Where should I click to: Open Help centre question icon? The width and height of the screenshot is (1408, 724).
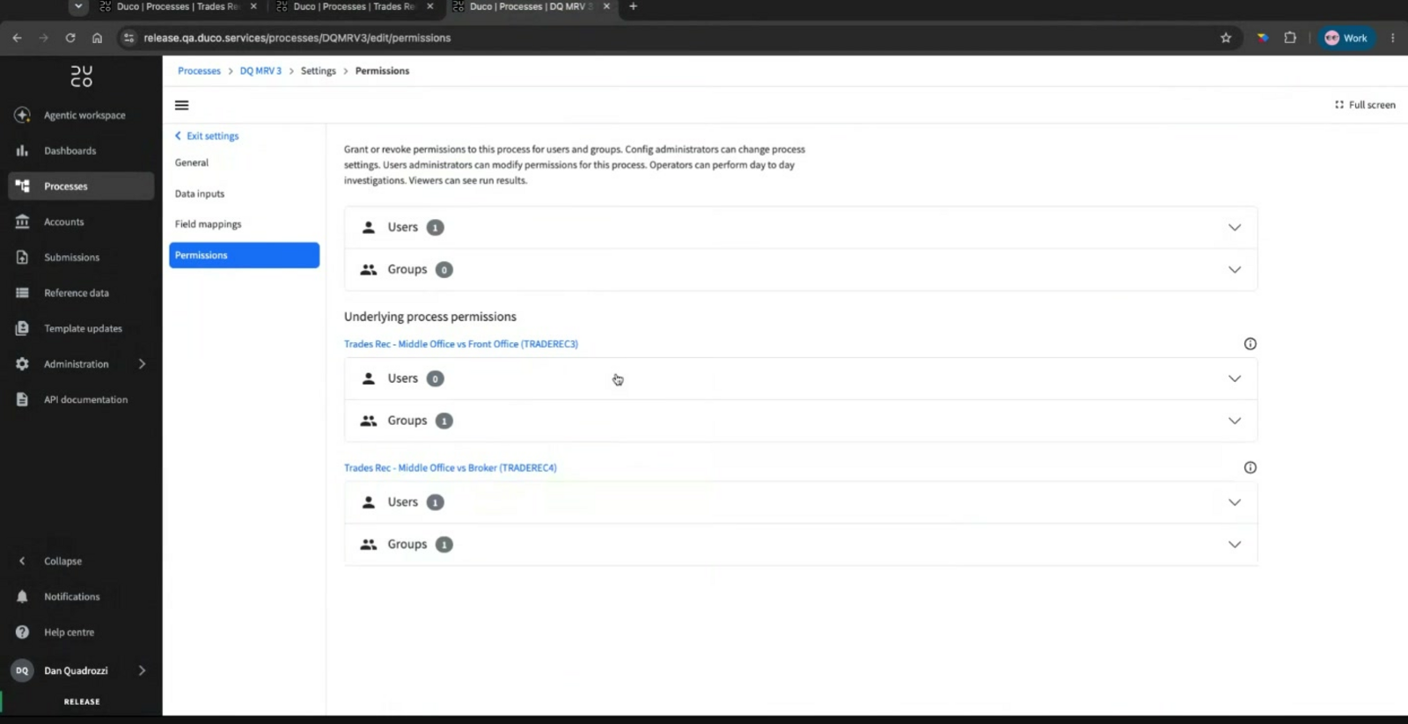[x=22, y=633]
